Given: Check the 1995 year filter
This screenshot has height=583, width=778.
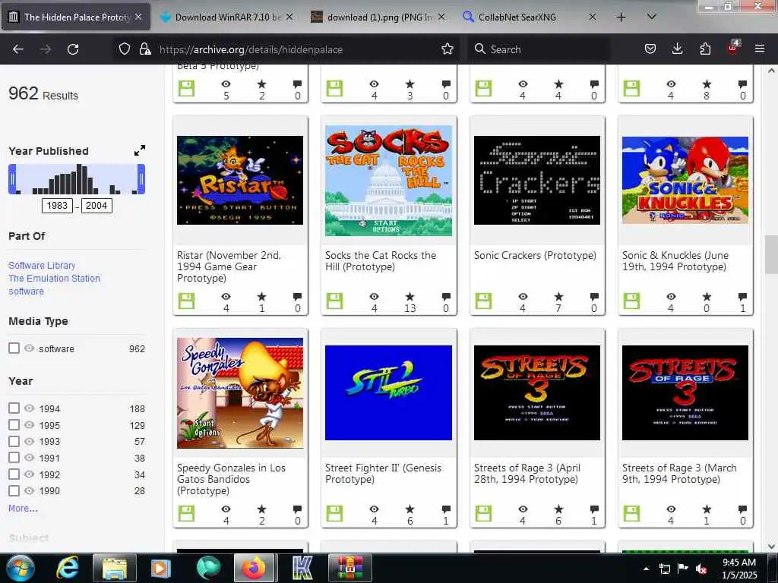Looking at the screenshot, I should pos(14,425).
